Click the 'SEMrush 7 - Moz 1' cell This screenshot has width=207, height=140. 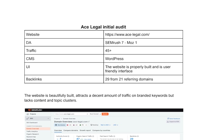coord(143,42)
